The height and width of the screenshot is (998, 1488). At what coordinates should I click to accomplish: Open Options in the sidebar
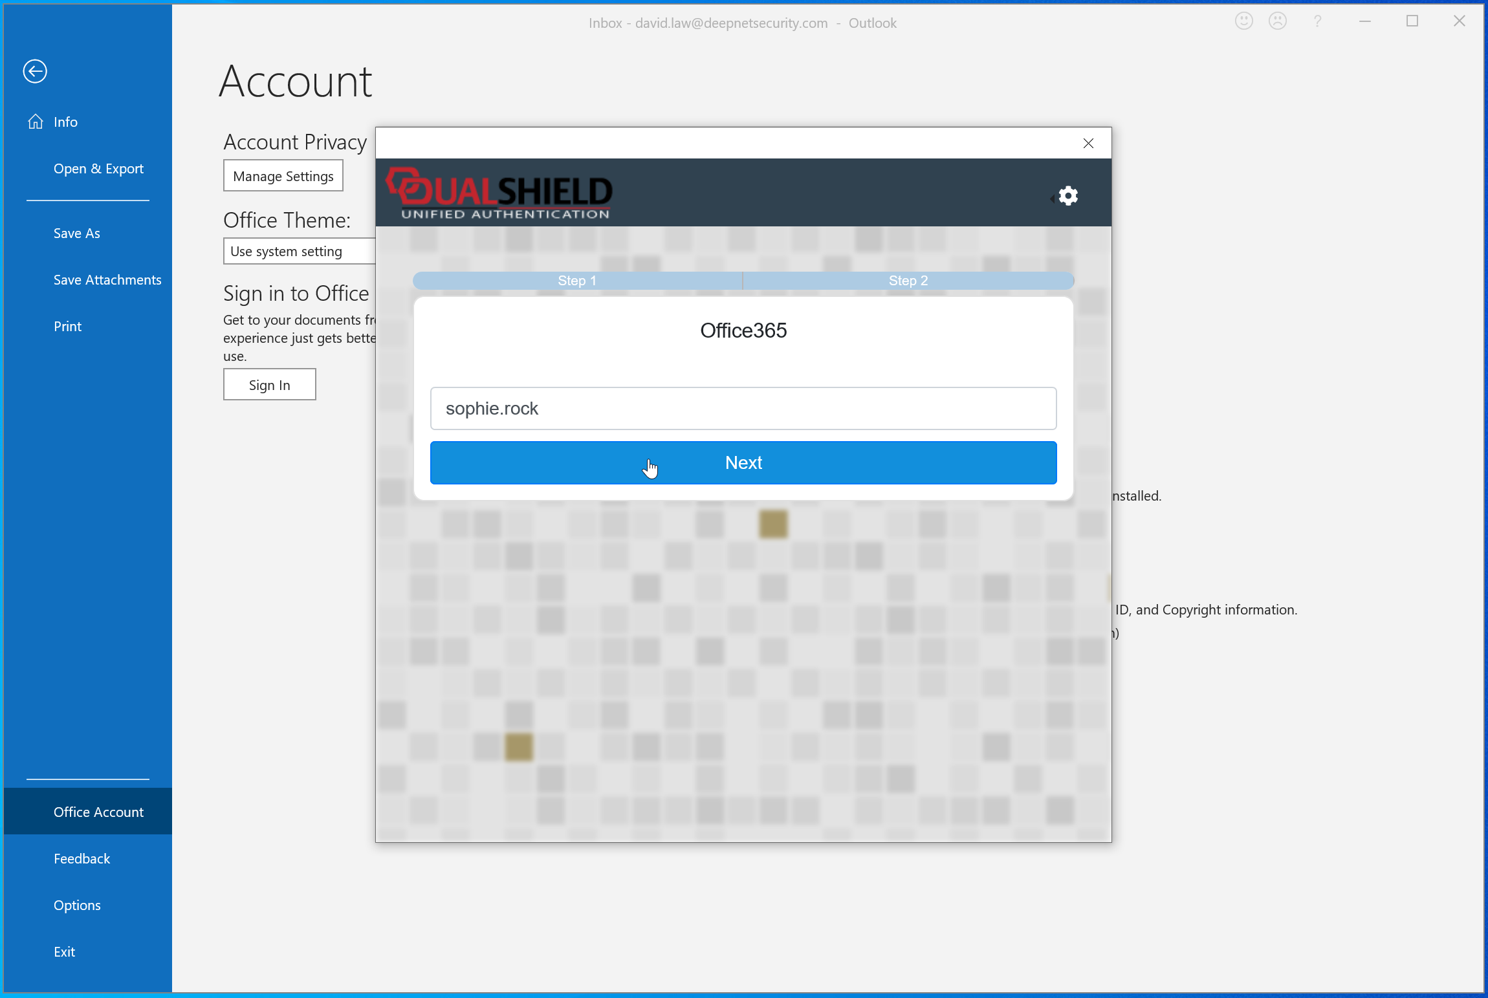[77, 906]
